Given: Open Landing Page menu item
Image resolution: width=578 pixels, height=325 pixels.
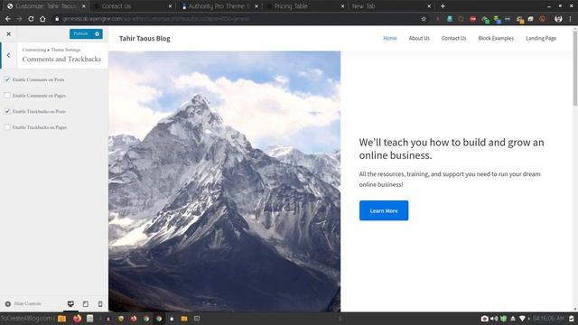Looking at the screenshot, I should pos(541,38).
